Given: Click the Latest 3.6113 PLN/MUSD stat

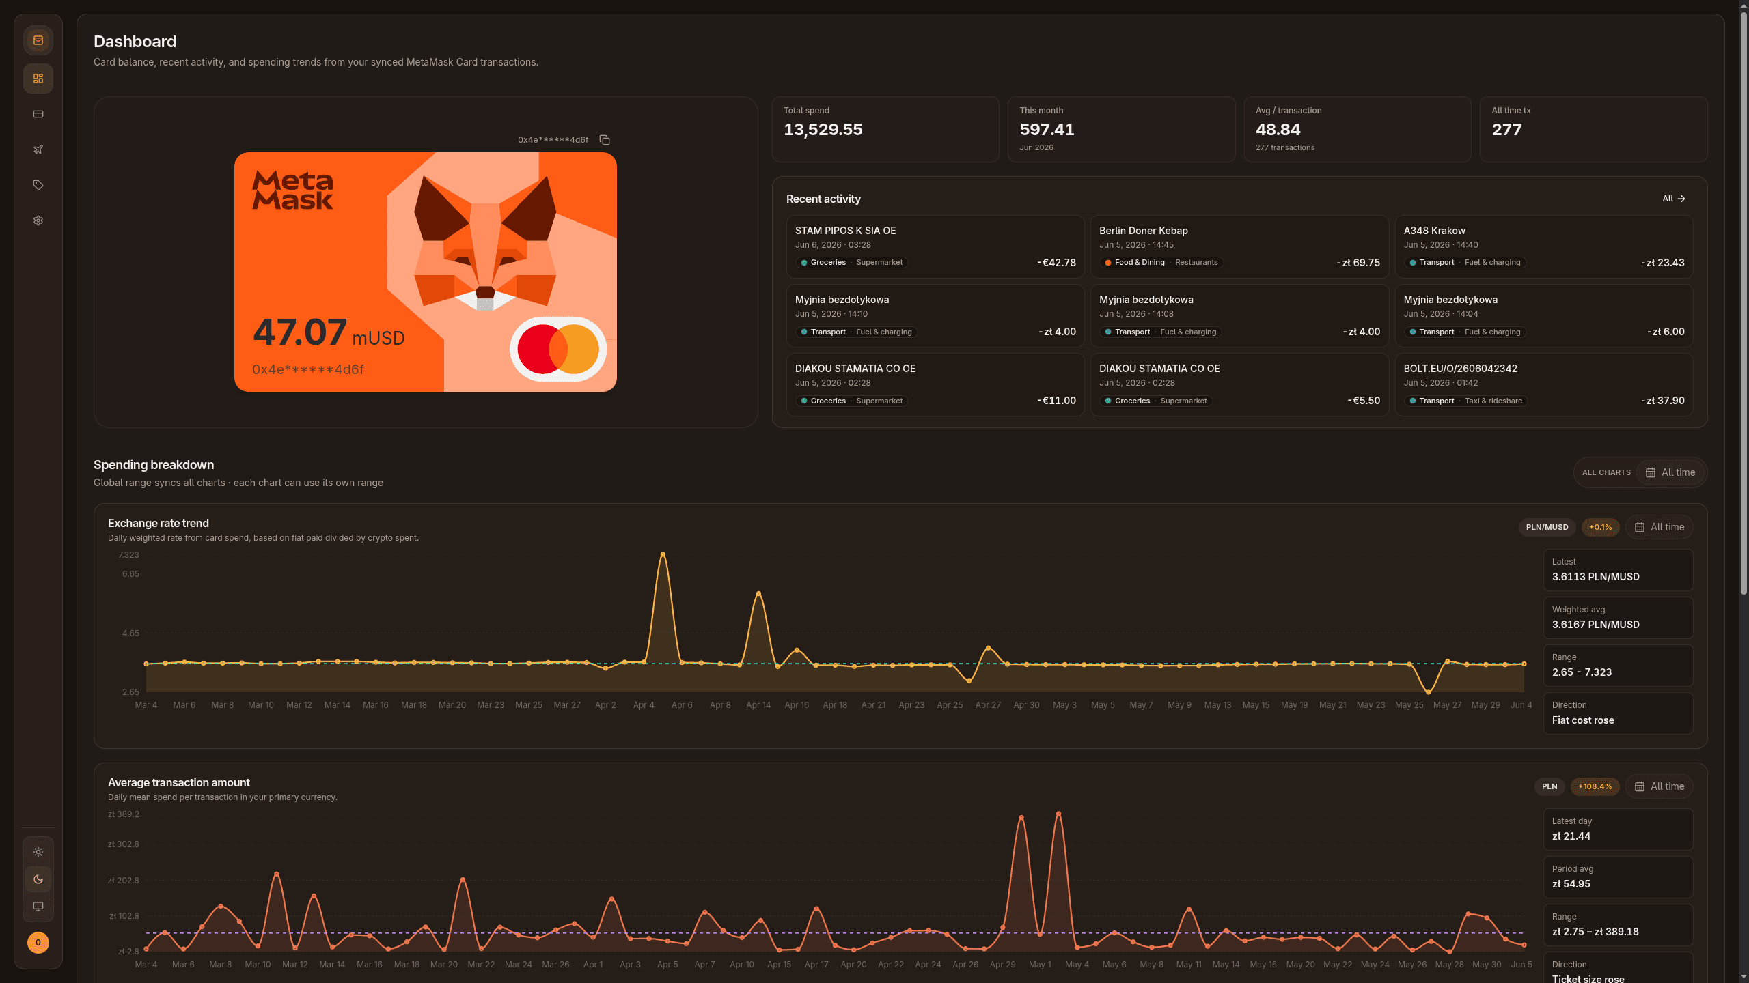Looking at the screenshot, I should pyautogui.click(x=1618, y=570).
